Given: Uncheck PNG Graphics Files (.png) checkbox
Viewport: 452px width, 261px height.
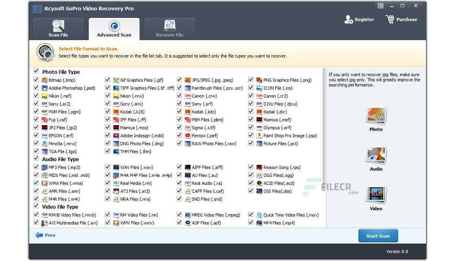Looking at the screenshot, I should point(251,79).
